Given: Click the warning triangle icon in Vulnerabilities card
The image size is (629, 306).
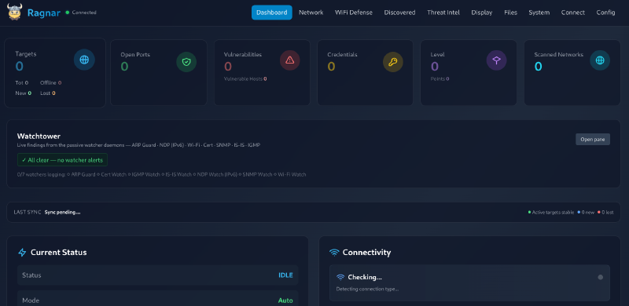Looking at the screenshot, I should pos(289,60).
